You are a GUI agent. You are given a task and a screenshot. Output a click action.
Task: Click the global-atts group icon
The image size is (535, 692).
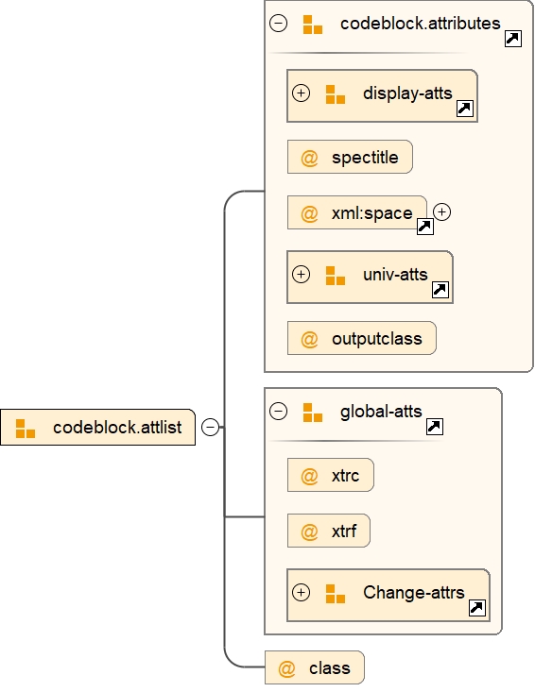pyautogui.click(x=313, y=413)
